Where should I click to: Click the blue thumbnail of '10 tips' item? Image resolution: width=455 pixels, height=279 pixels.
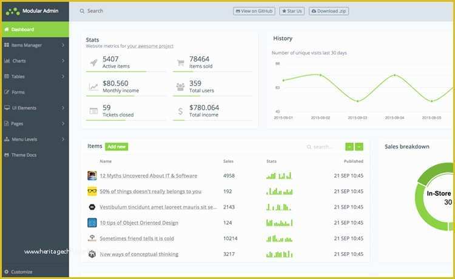pyautogui.click(x=92, y=223)
